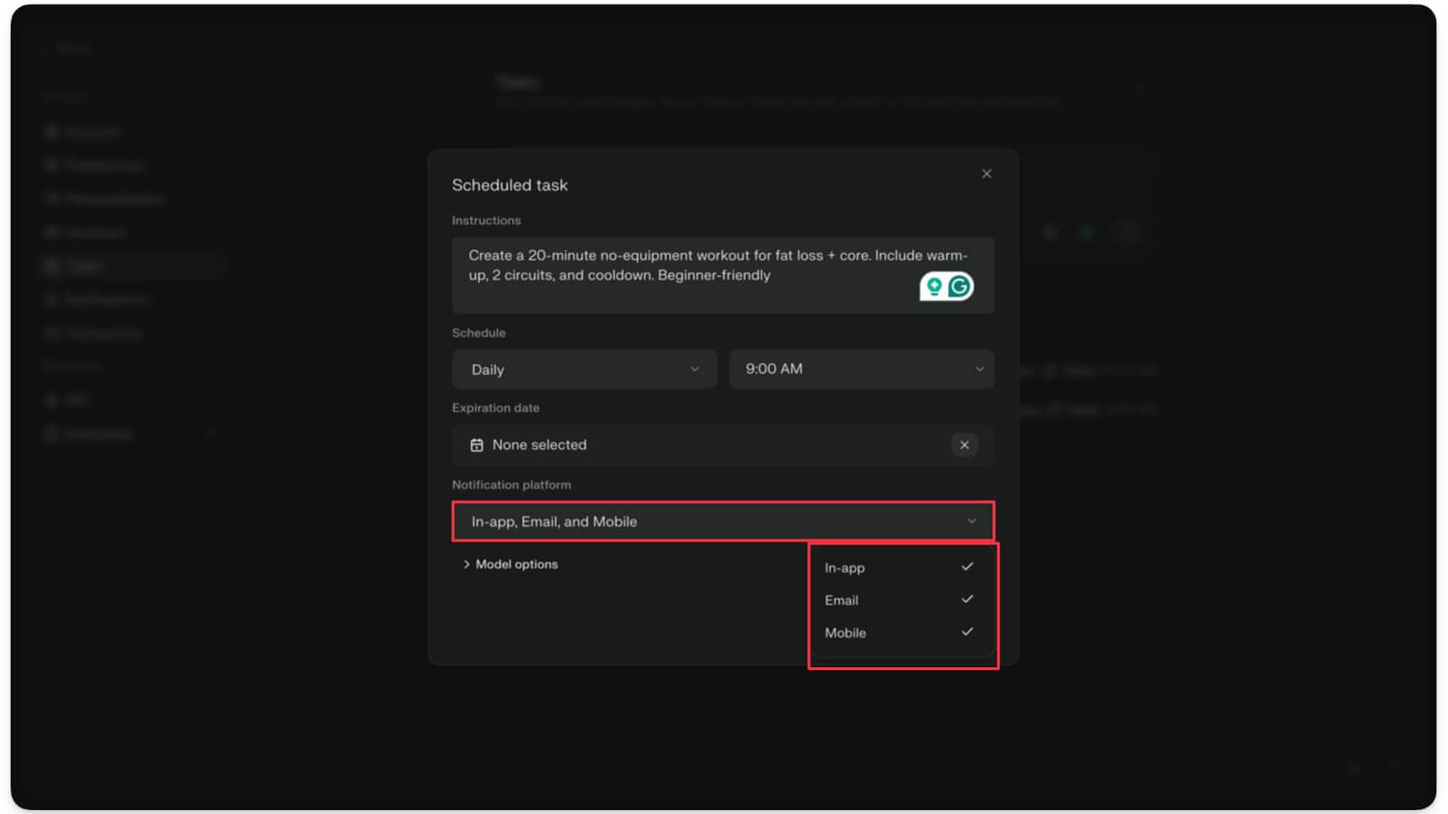The height and width of the screenshot is (814, 1448).
Task: Toggle the Email notification option
Action: (898, 600)
